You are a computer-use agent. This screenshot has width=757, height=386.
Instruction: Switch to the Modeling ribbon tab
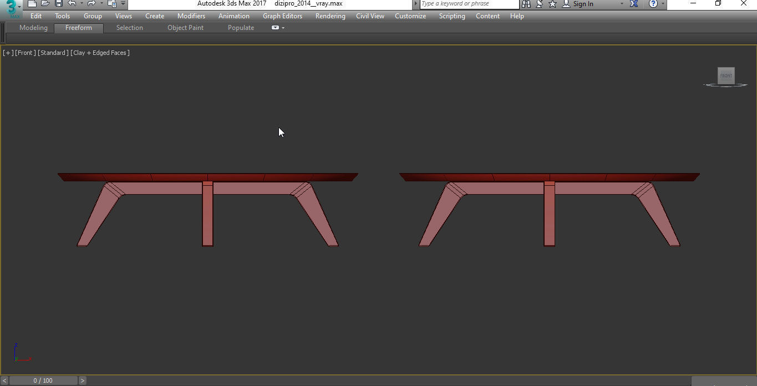pyautogui.click(x=33, y=28)
